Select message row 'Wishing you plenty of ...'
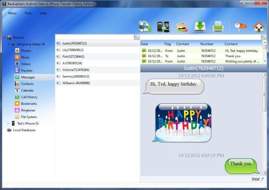 tap(201, 61)
